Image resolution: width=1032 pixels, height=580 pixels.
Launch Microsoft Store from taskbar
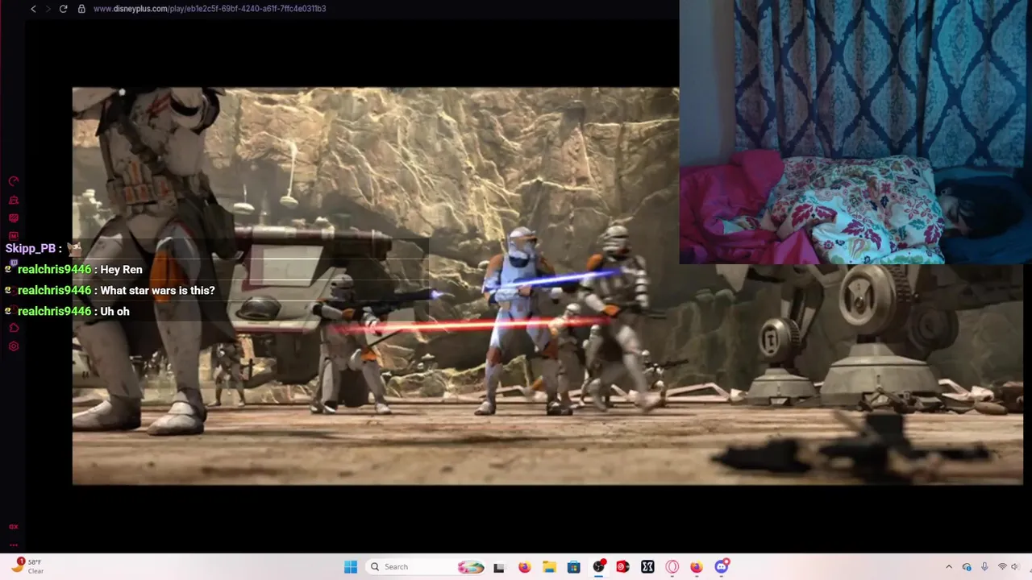coord(573,567)
